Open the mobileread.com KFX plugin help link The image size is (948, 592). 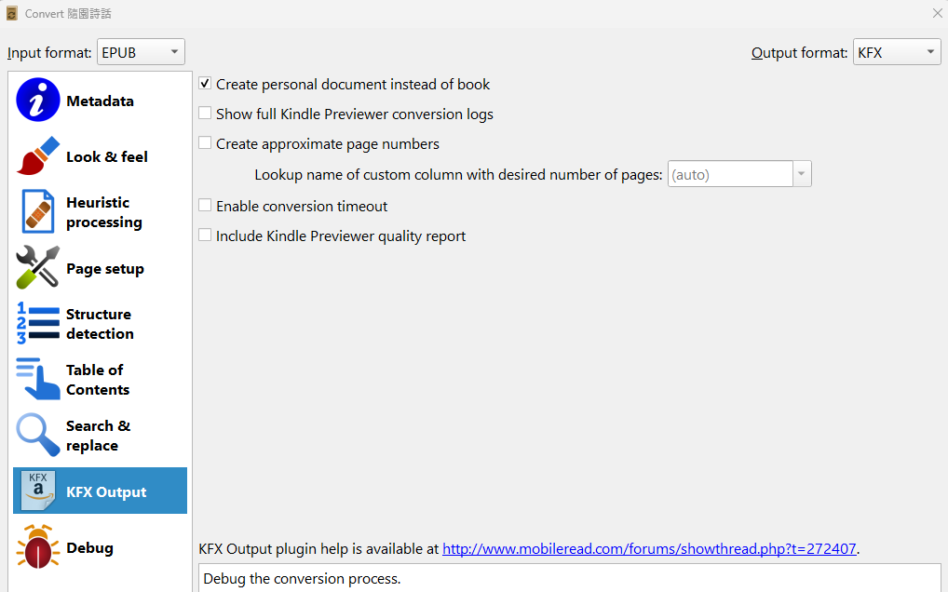[649, 548]
